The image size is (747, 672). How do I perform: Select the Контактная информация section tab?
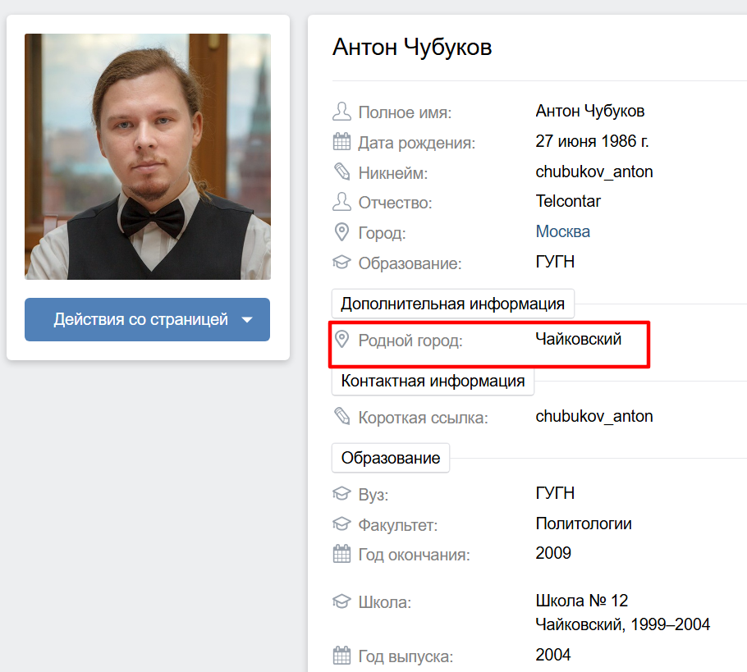coord(433,381)
